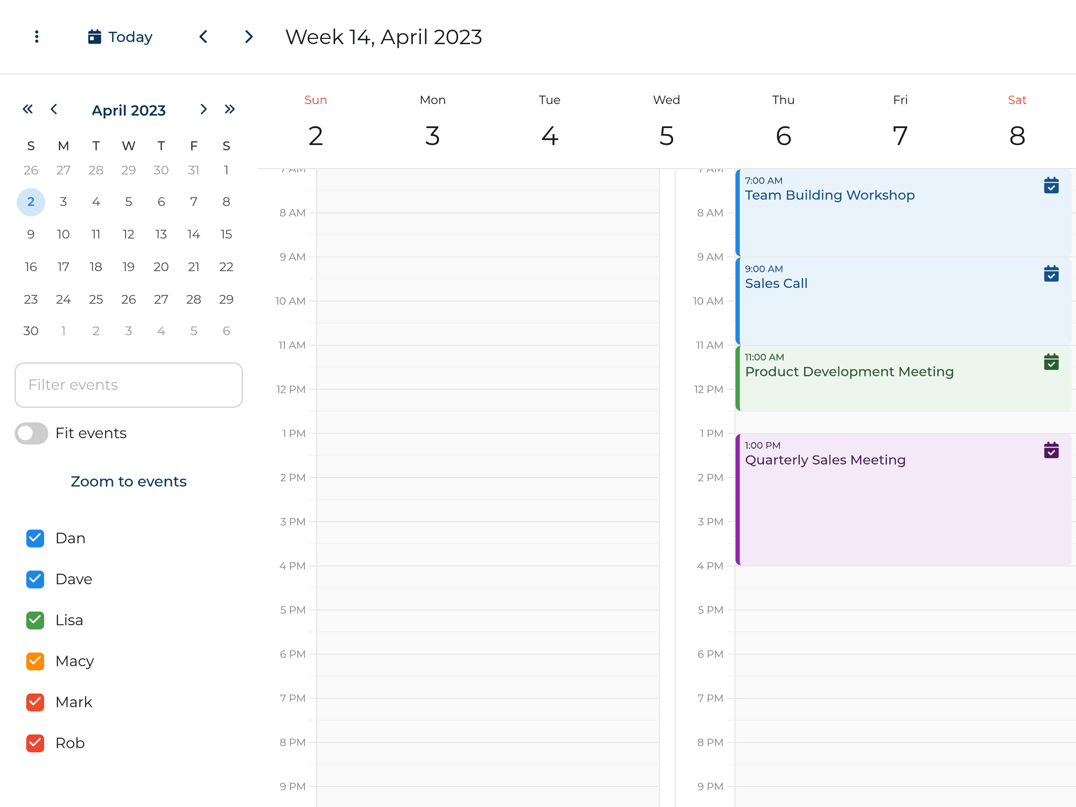
Task: Jump back one year in mini calendar
Action: point(28,109)
